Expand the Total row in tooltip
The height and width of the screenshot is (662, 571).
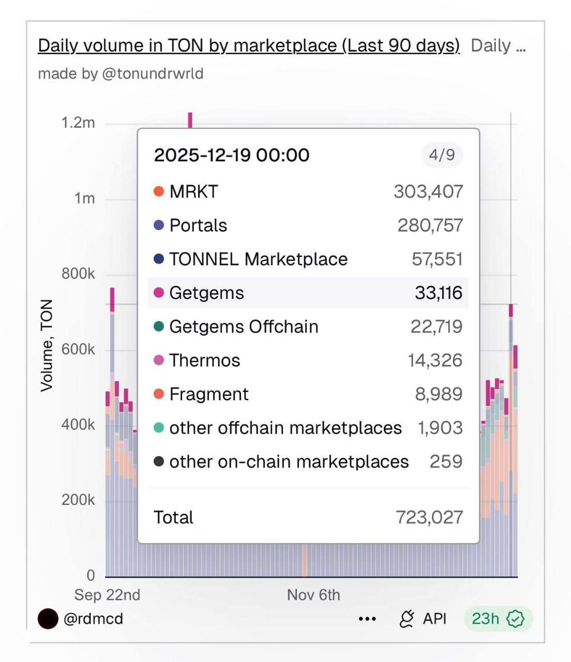point(309,517)
